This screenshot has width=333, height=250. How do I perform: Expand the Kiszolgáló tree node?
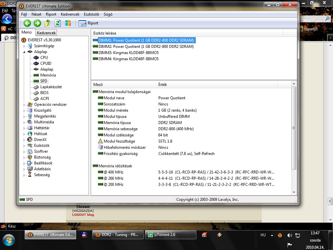pos(24,111)
